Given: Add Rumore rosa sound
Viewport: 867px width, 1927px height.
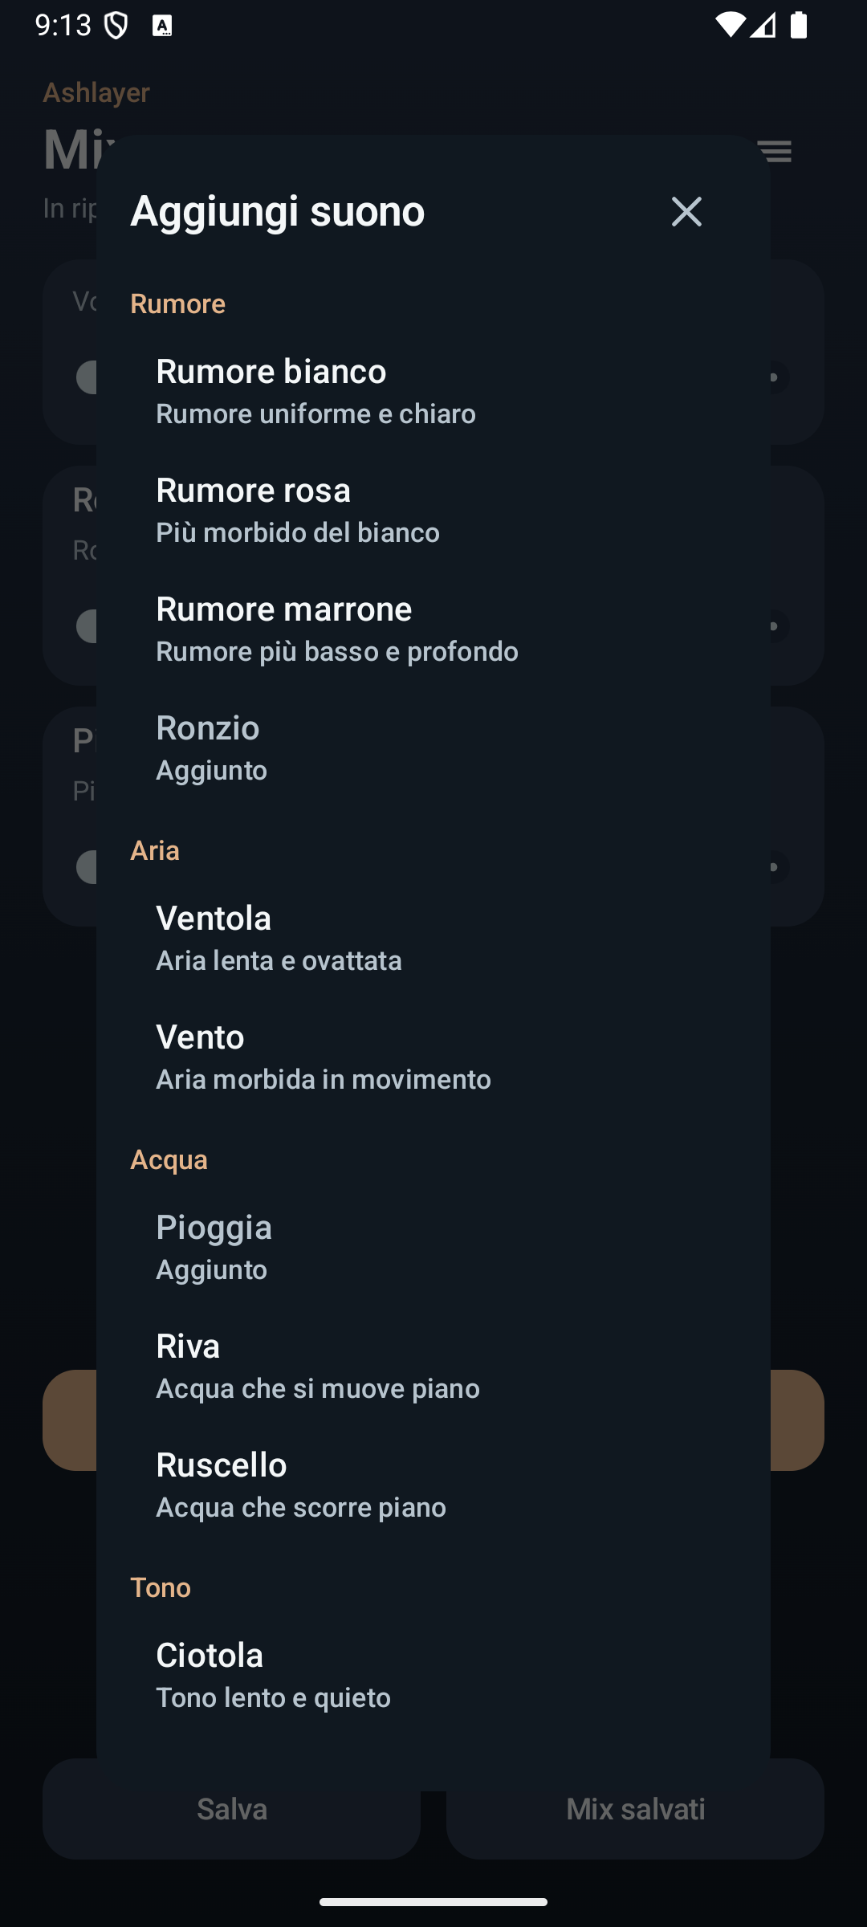Looking at the screenshot, I should tap(433, 510).
